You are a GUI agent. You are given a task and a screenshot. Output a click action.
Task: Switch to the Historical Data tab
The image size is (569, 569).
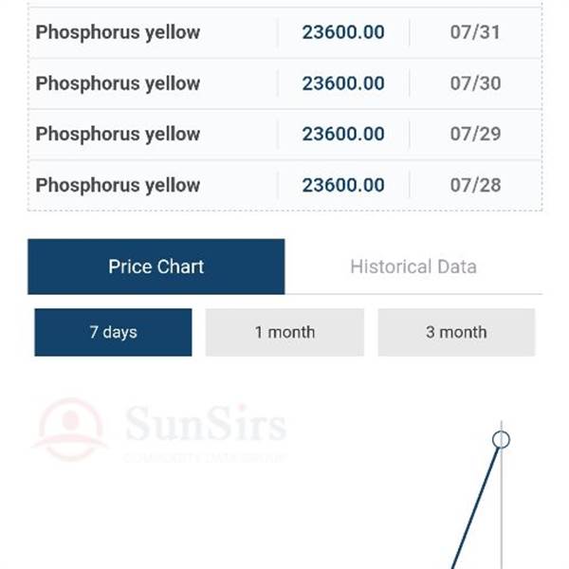click(x=413, y=266)
